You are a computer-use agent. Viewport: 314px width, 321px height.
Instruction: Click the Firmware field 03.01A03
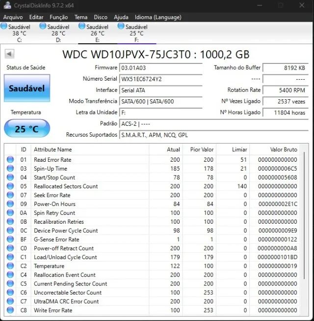pyautogui.click(x=161, y=68)
